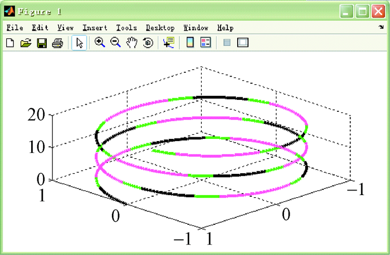Open the Insert menu
The image size is (390, 255).
point(95,28)
